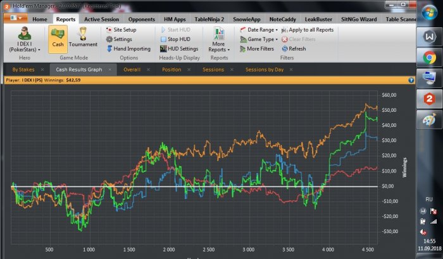Open the Active Session tab
The width and height of the screenshot is (443, 259).
pos(101,20)
